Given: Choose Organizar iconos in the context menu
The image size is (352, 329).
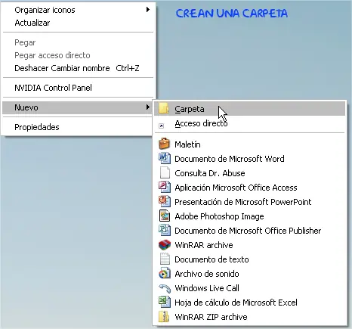Looking at the screenshot, I should [78, 10].
